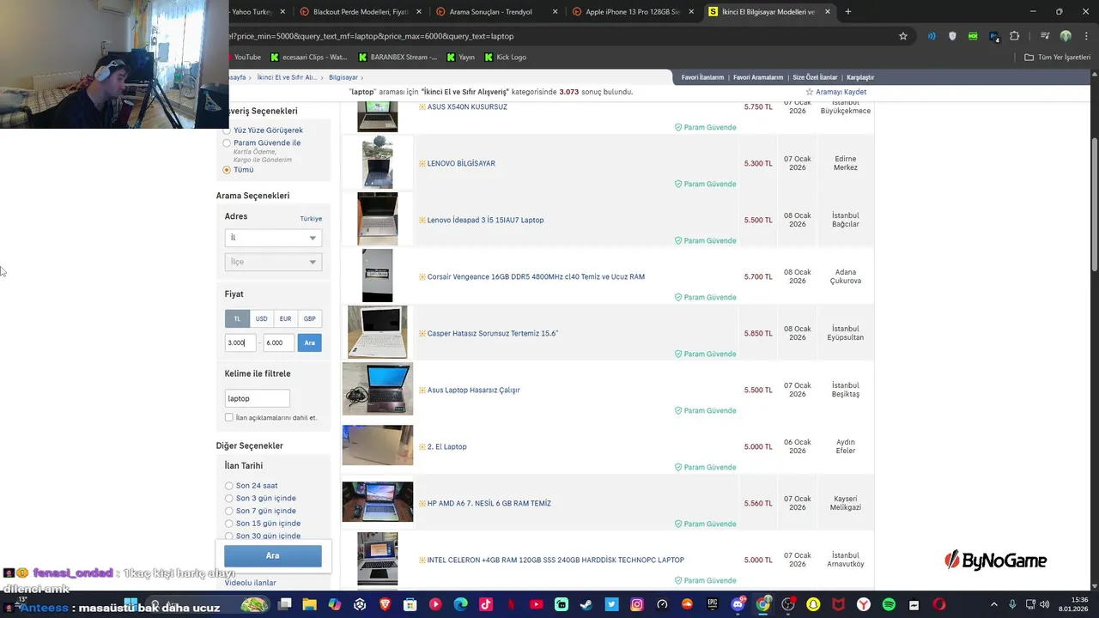The height and width of the screenshot is (618, 1099).
Task: Choose TL currency for price
Action: pos(237,318)
